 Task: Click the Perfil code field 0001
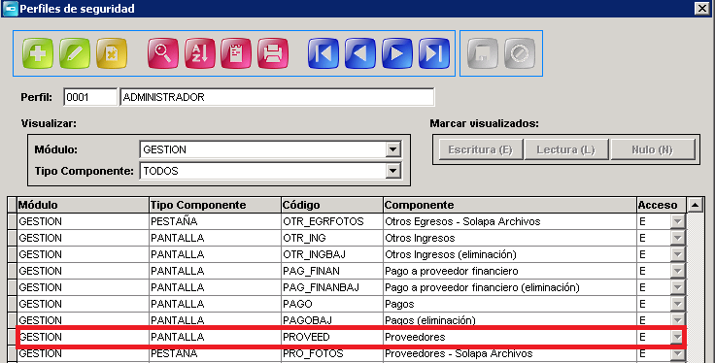(90, 97)
